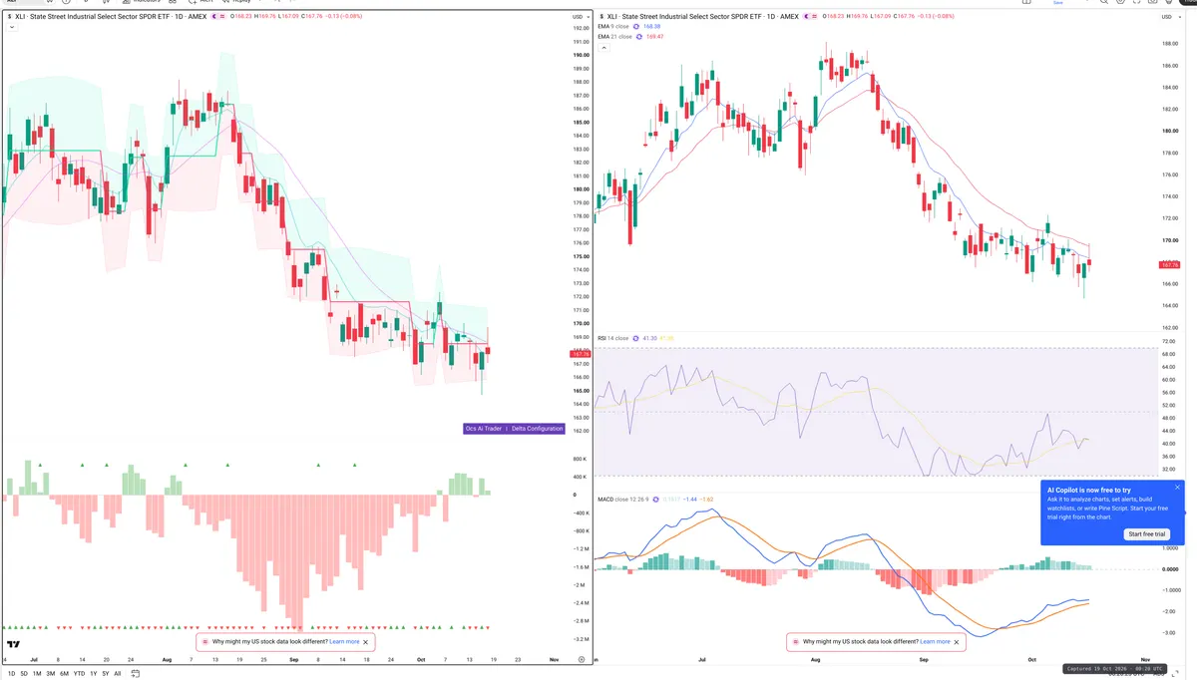Screen dimensions: 1197x680
Task: Set time range to 6M
Action: (64, 674)
